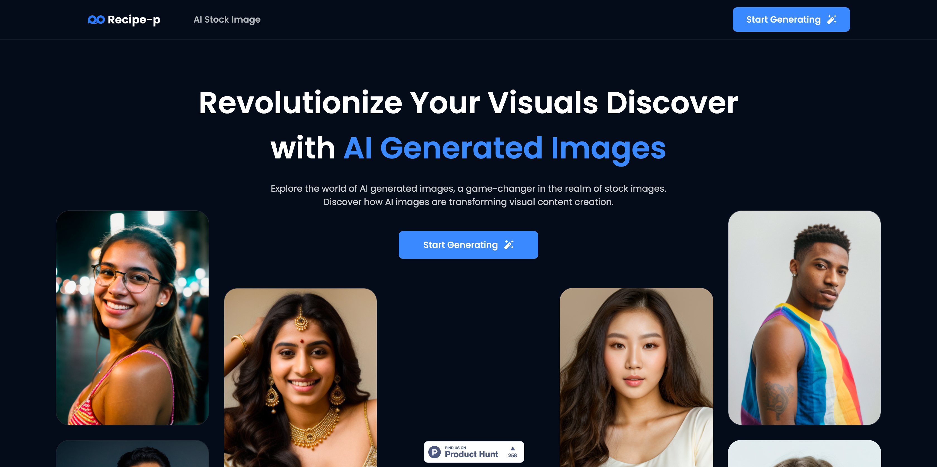Click the 258 upvote count
937x467 pixels.
(513, 455)
